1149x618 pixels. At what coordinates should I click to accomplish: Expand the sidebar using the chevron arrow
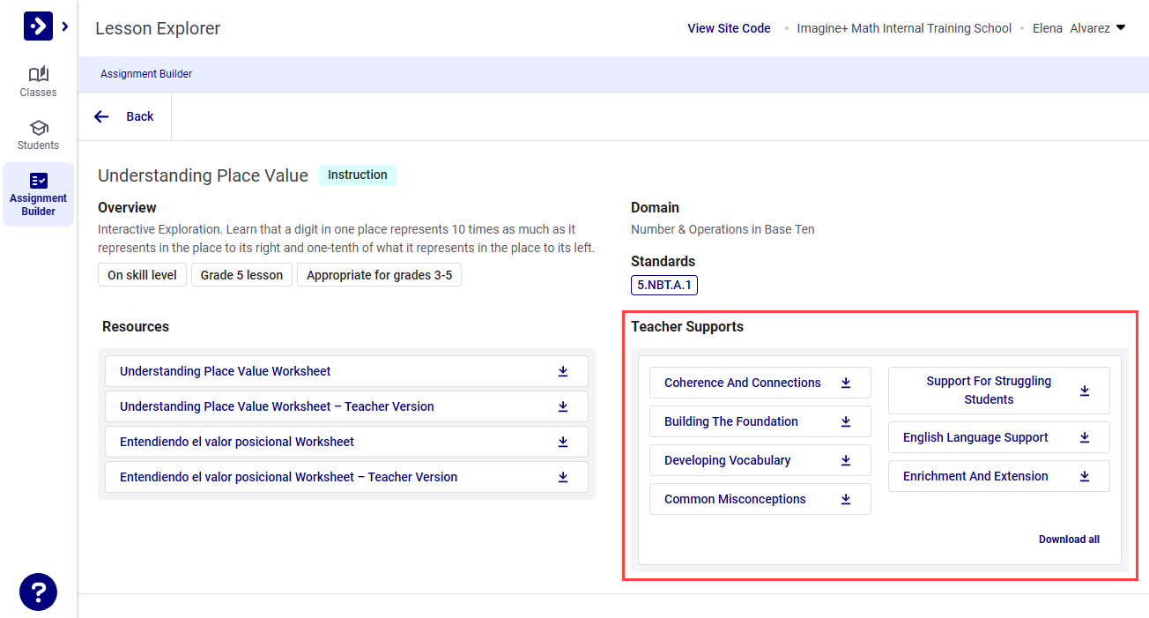pyautogui.click(x=63, y=26)
